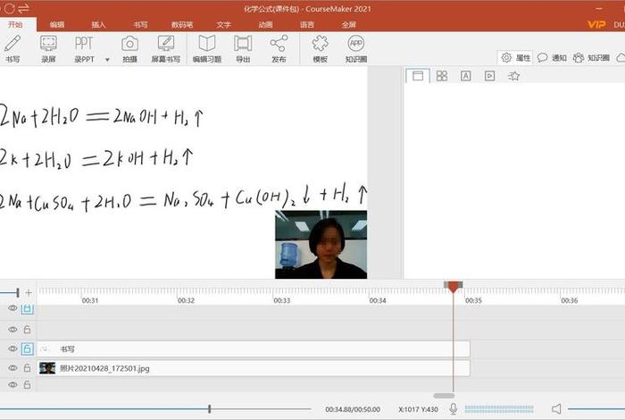Image resolution: width=625 pixels, height=420 pixels.
Task: Open the 属性 properties panel button
Action: click(516, 58)
